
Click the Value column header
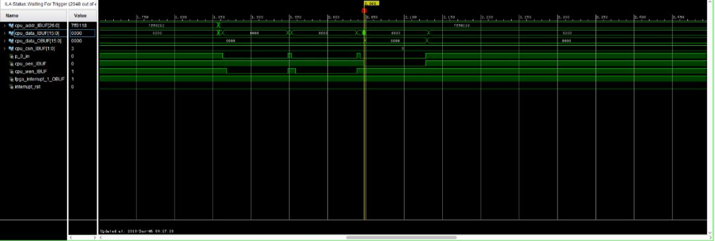tap(83, 15)
